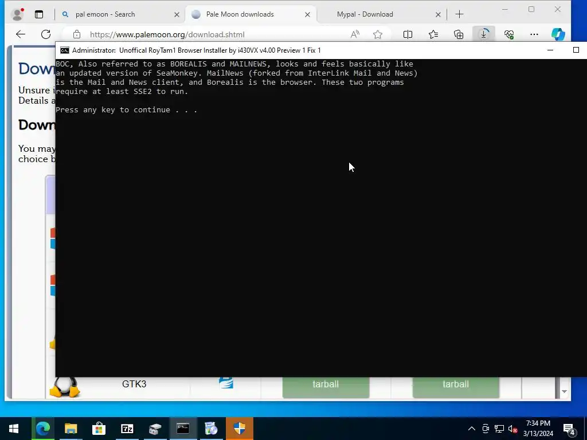Switch to Command Prompt taskbar item
This screenshot has height=440, width=587.
[x=183, y=429]
